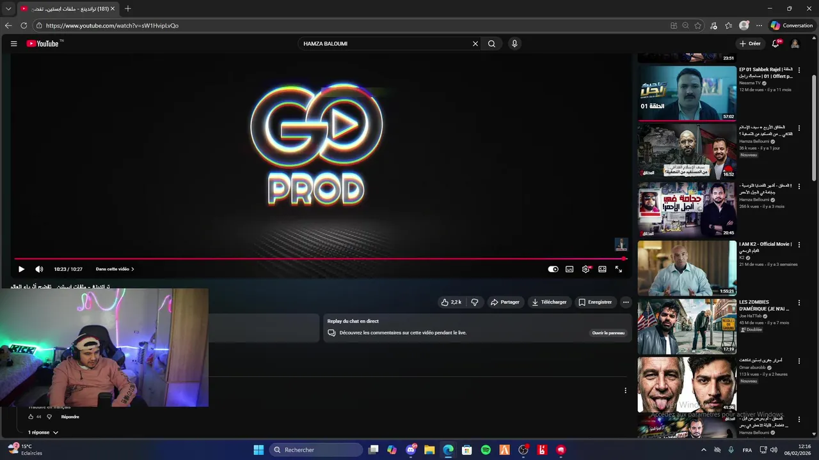Clear the search box with the X
The width and height of the screenshot is (819, 460).
(475, 43)
